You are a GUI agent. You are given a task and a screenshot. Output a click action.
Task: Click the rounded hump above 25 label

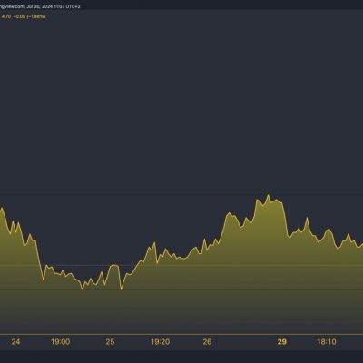[x=114, y=265]
